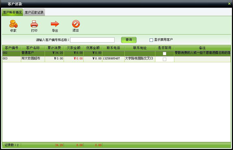Toggle 是否禁用 checkbox for customer 002

click(165, 53)
